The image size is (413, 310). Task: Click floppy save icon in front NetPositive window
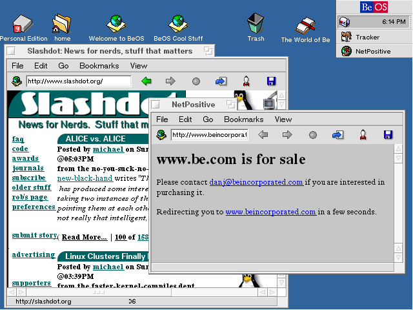coord(388,135)
